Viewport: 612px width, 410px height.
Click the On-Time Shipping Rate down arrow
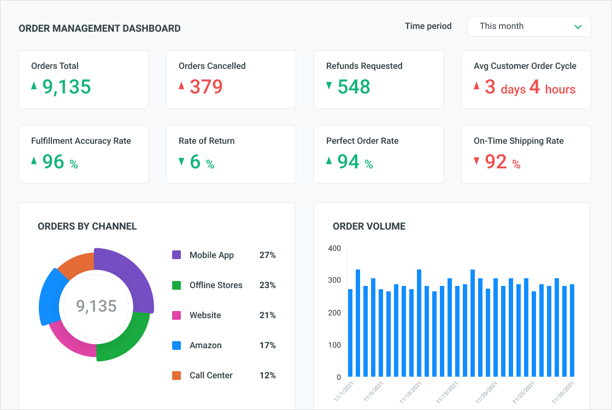click(x=476, y=161)
